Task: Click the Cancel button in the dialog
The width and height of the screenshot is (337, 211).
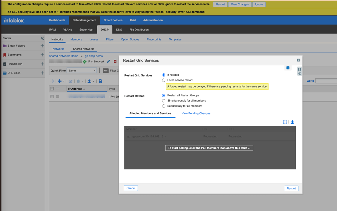Action: point(131,188)
